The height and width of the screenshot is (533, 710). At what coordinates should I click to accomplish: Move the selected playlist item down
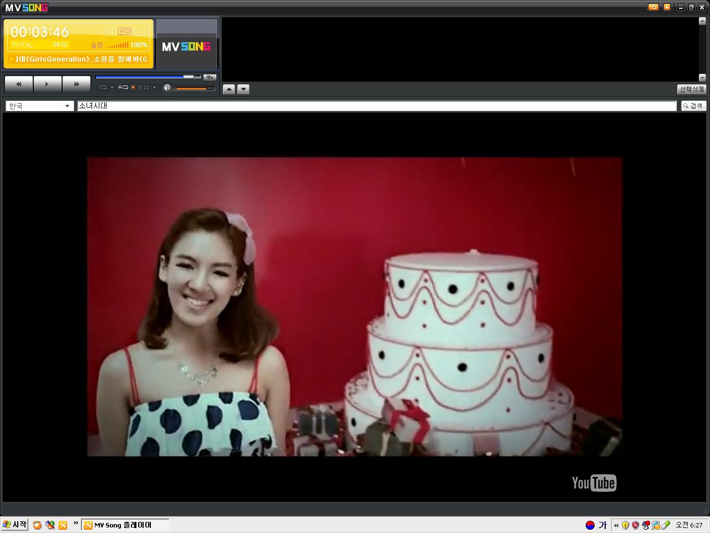click(244, 89)
